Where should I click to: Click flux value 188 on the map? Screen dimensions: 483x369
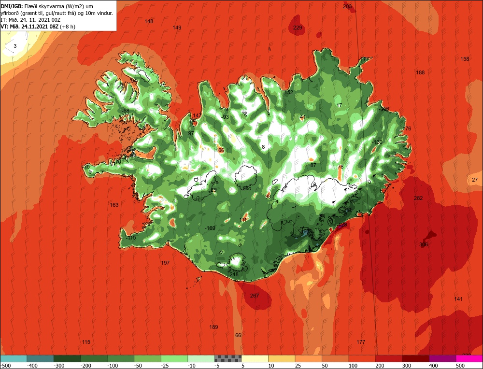[420, 72]
